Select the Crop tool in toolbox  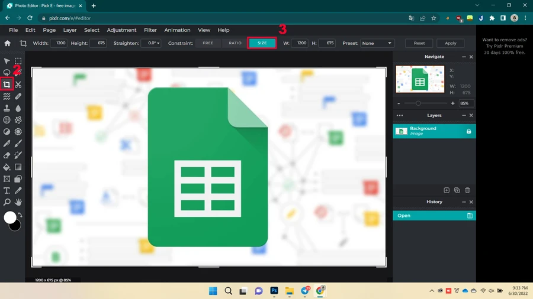(7, 84)
